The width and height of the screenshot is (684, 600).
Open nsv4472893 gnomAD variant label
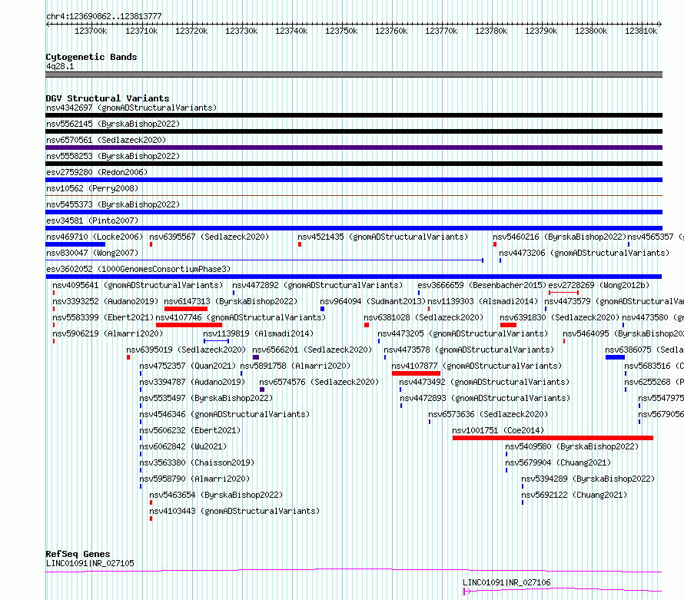485,398
